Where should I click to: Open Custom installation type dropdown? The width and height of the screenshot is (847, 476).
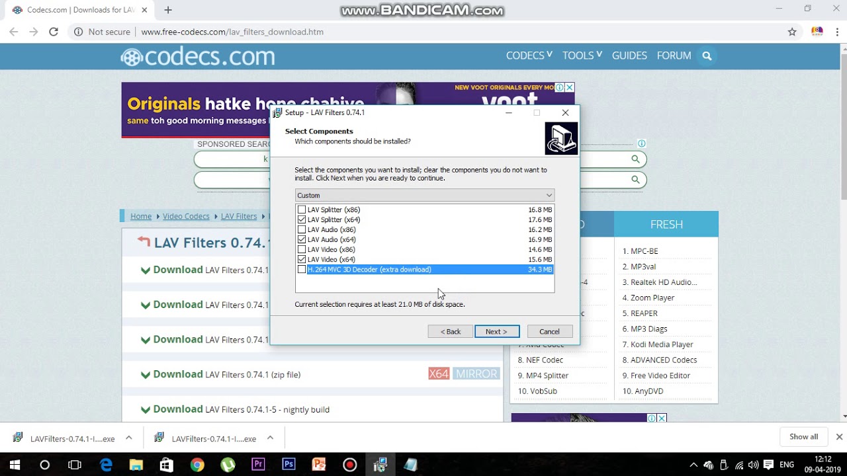425,195
